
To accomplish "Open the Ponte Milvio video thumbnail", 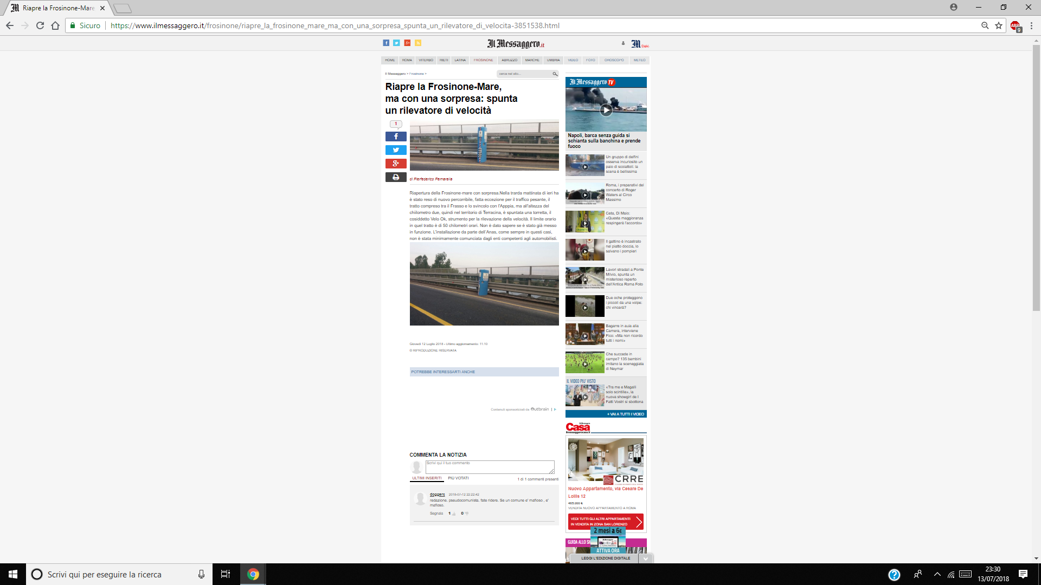I will click(585, 278).
